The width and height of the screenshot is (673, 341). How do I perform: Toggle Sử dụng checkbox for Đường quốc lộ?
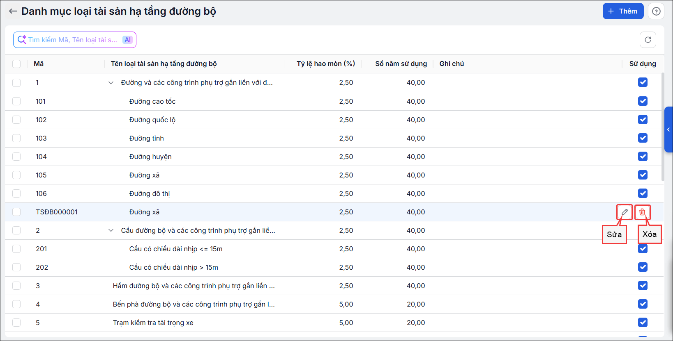(643, 119)
